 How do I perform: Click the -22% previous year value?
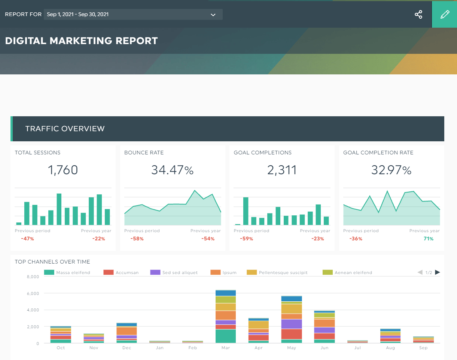(x=98, y=239)
